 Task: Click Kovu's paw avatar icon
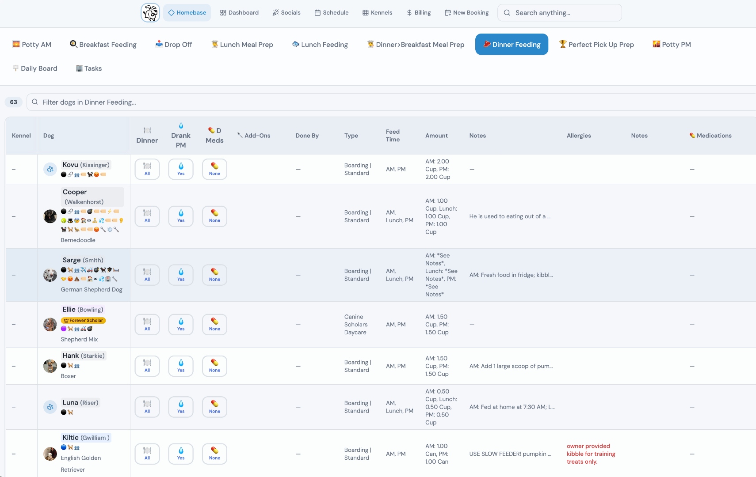pyautogui.click(x=50, y=169)
